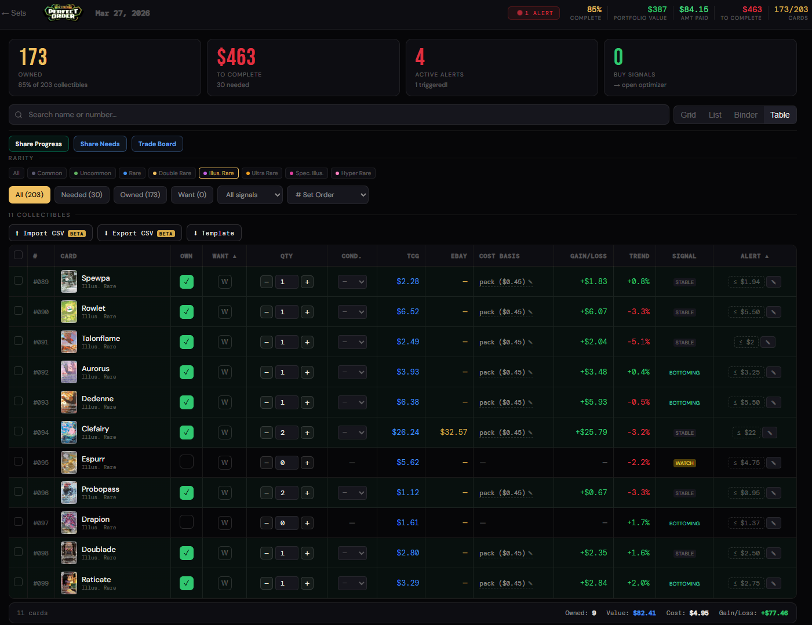Switch to Binder view
Viewport: 812px width, 625px height.
tap(745, 115)
